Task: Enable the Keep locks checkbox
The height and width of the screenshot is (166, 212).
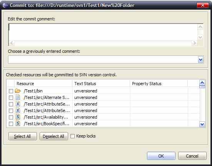Action: point(72,136)
